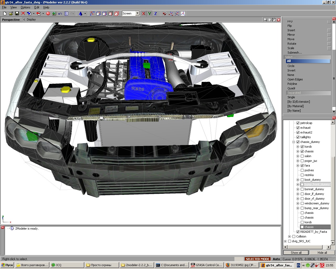Expand the Collision tree node
This screenshot has height=269, width=336.
(290, 236)
